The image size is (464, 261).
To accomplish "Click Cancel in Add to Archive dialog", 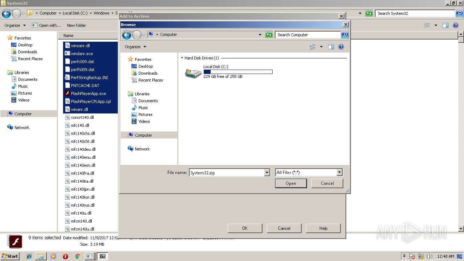I will coord(284,228).
